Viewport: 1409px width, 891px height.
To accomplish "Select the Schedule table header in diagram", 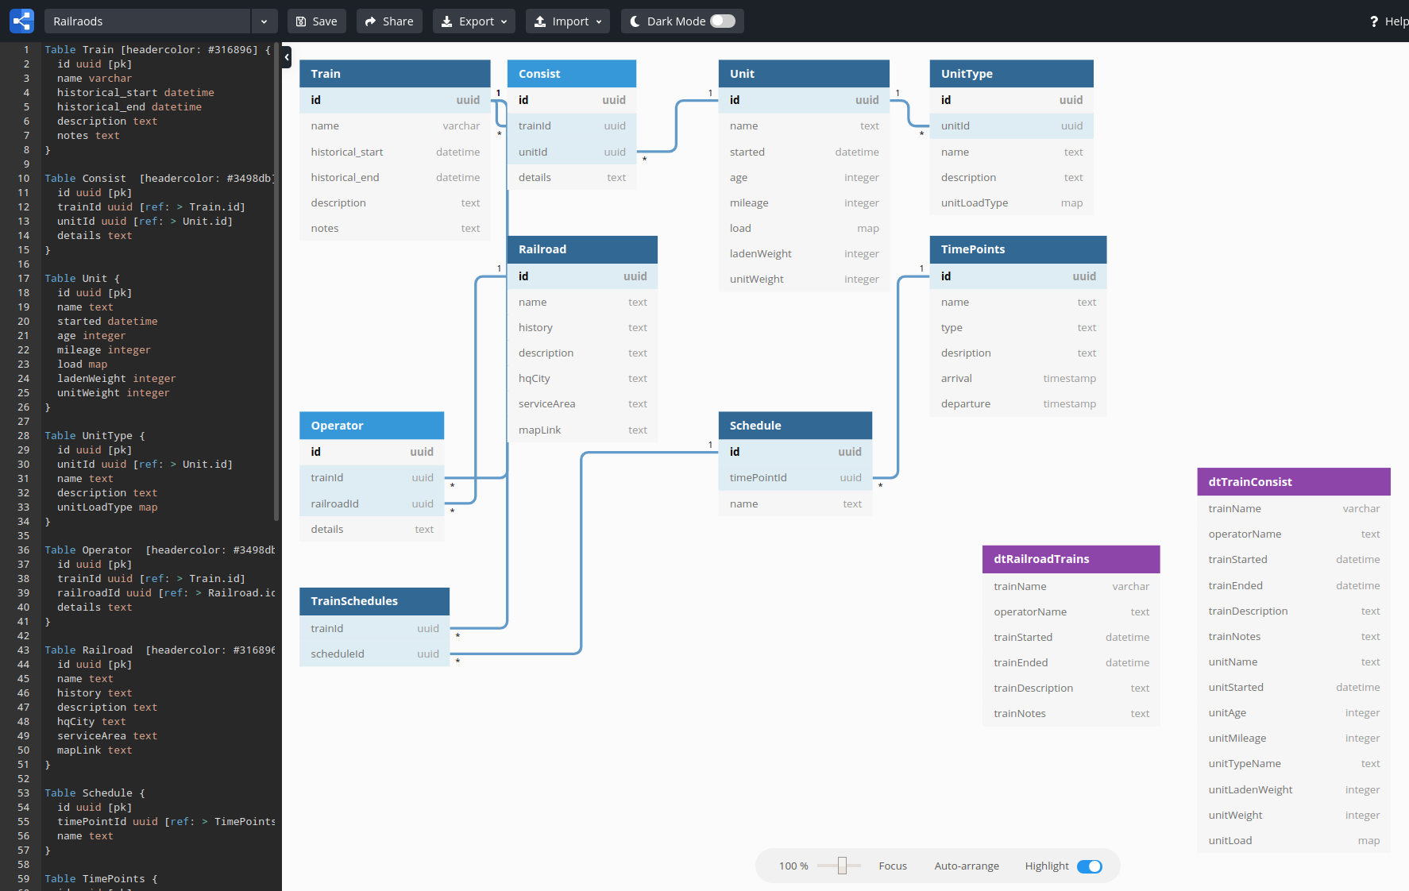I will pos(795,426).
